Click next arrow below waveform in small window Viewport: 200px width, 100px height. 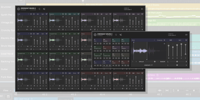136,62
